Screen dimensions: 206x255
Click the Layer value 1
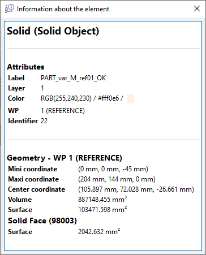[x=42, y=88]
